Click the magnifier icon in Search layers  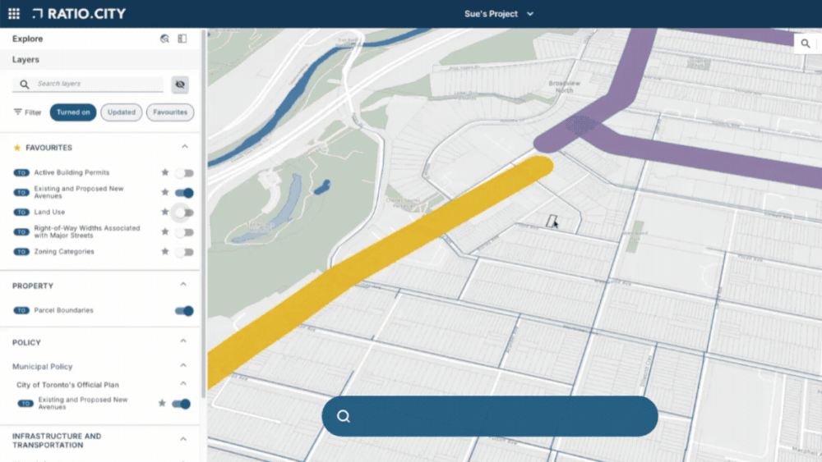click(24, 84)
